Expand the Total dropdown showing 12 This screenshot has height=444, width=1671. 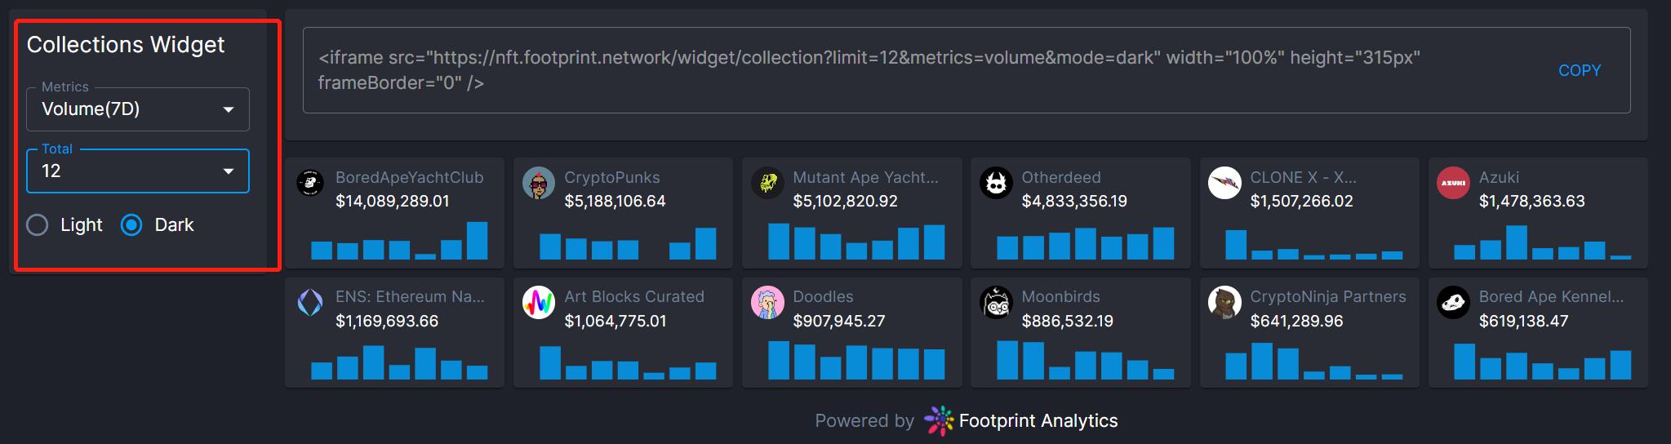click(137, 171)
